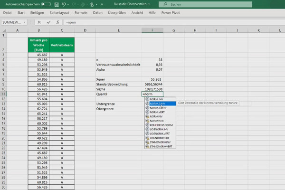Switch to the Ansicht ribbon tab
Viewport: 285px width, 190px height.
[x=137, y=12]
